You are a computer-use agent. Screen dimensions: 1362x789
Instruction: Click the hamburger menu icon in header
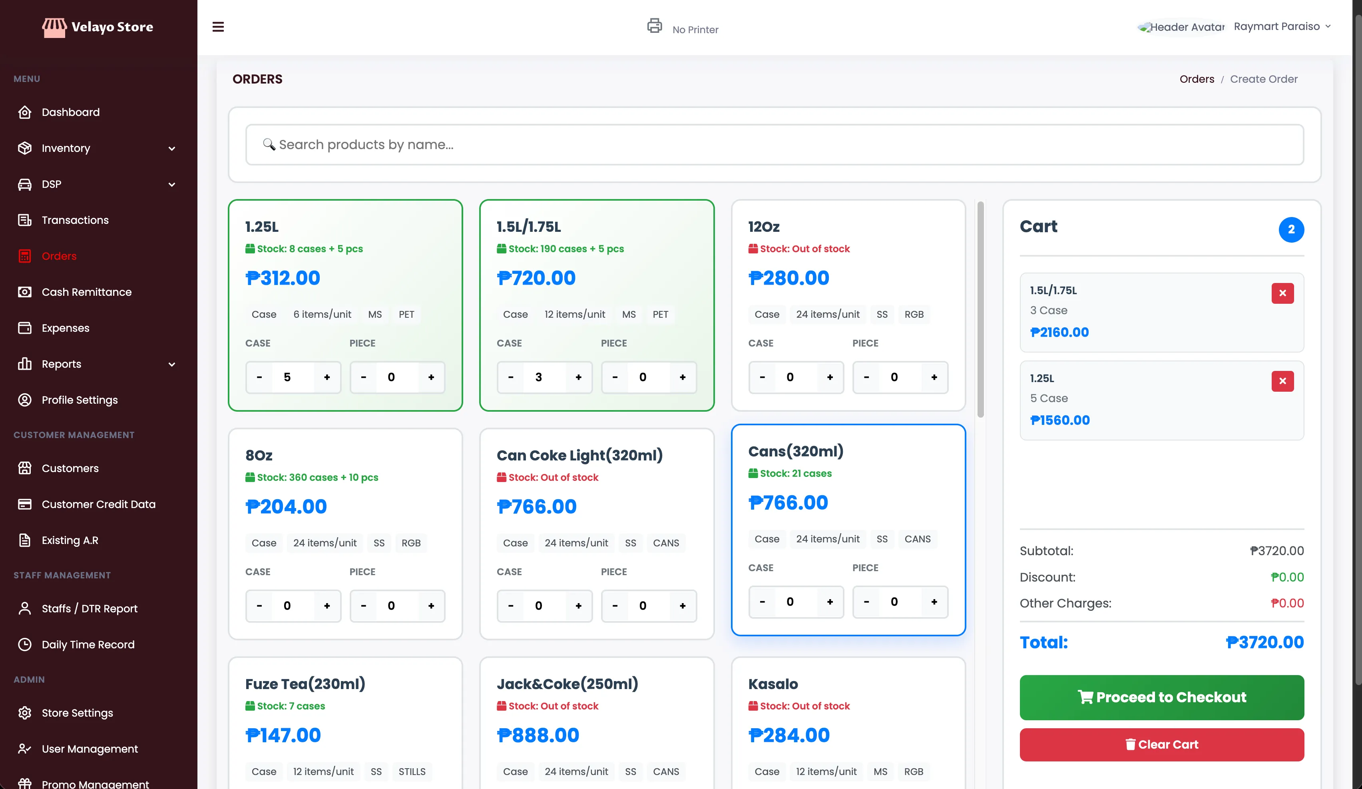218,27
